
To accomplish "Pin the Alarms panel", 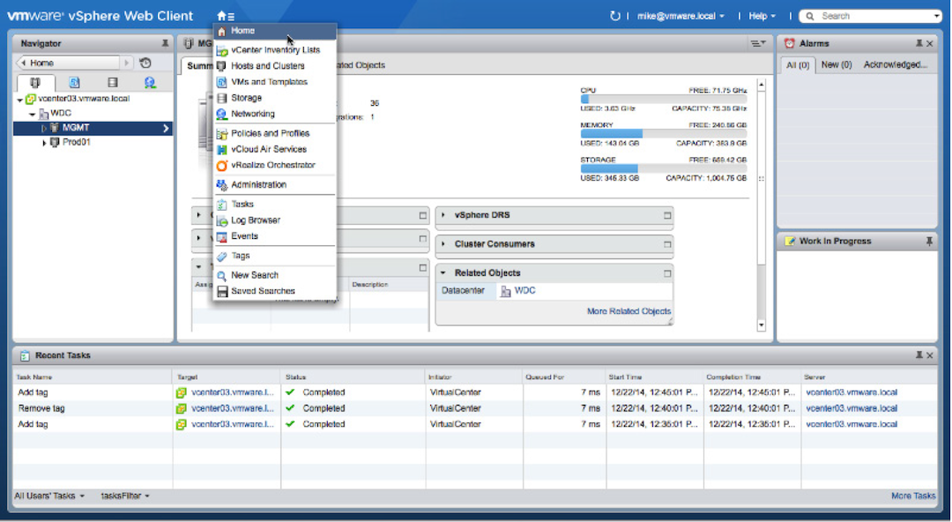I will (x=919, y=44).
